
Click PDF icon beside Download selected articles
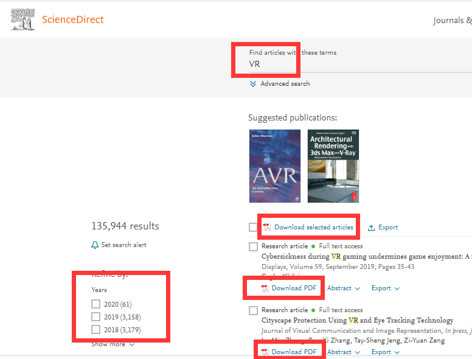[266, 228]
